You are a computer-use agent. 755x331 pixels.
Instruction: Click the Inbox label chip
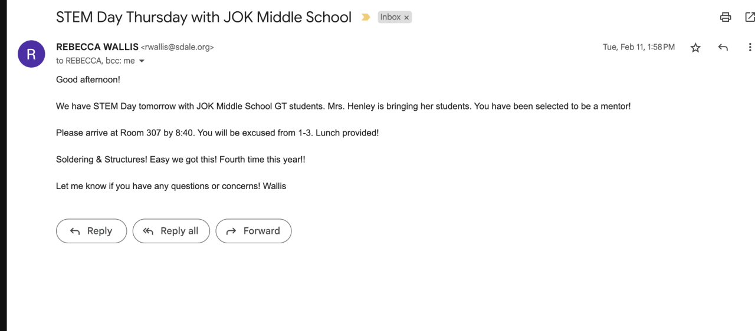(x=390, y=17)
